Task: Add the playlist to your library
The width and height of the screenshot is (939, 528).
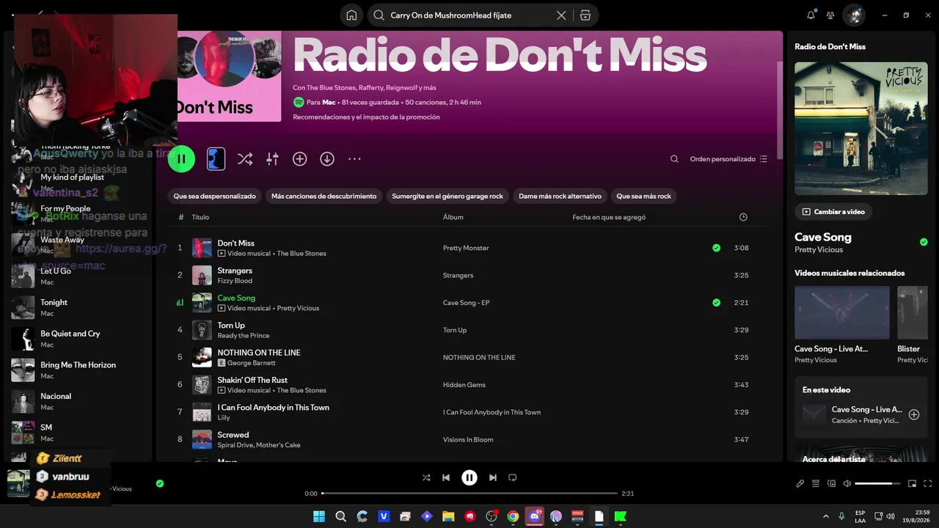Action: [299, 158]
